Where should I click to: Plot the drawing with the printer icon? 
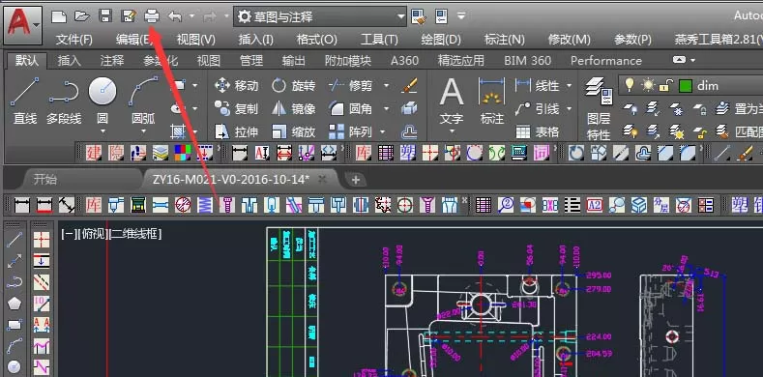point(152,16)
